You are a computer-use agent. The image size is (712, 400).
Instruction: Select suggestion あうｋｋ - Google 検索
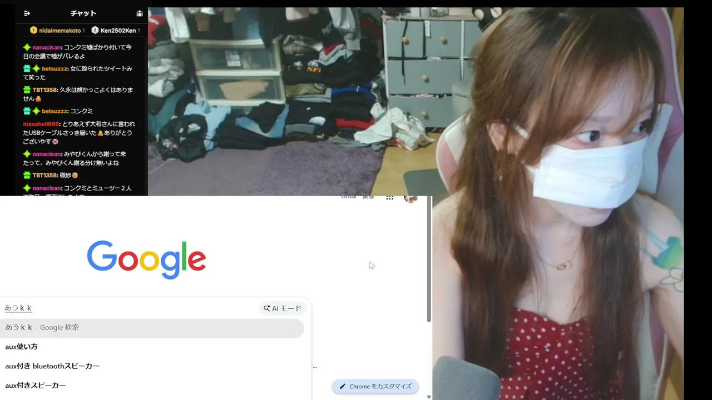(x=152, y=328)
